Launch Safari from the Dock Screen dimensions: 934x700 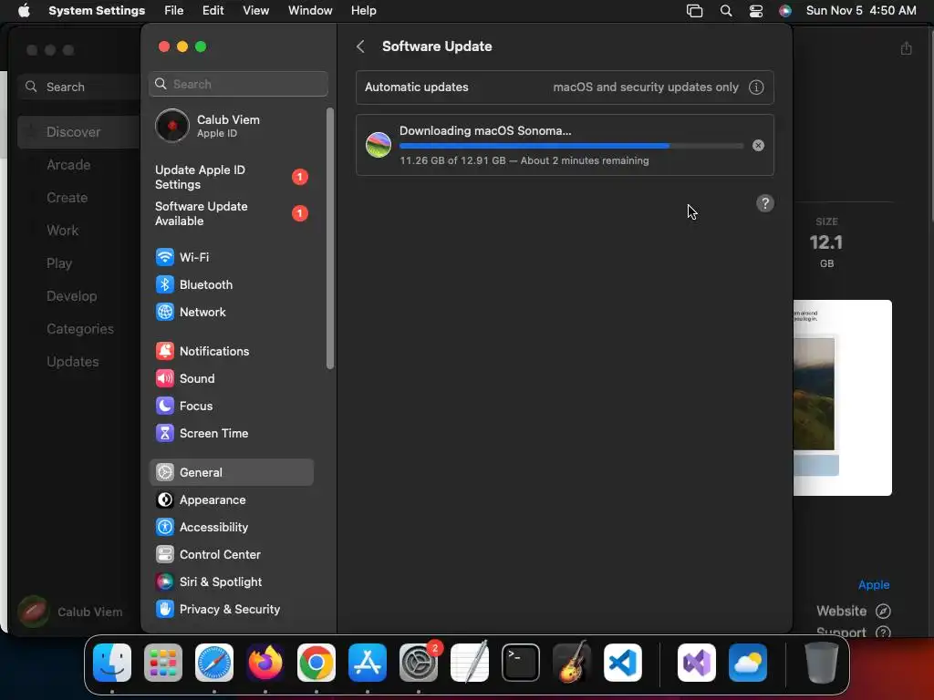coord(214,663)
